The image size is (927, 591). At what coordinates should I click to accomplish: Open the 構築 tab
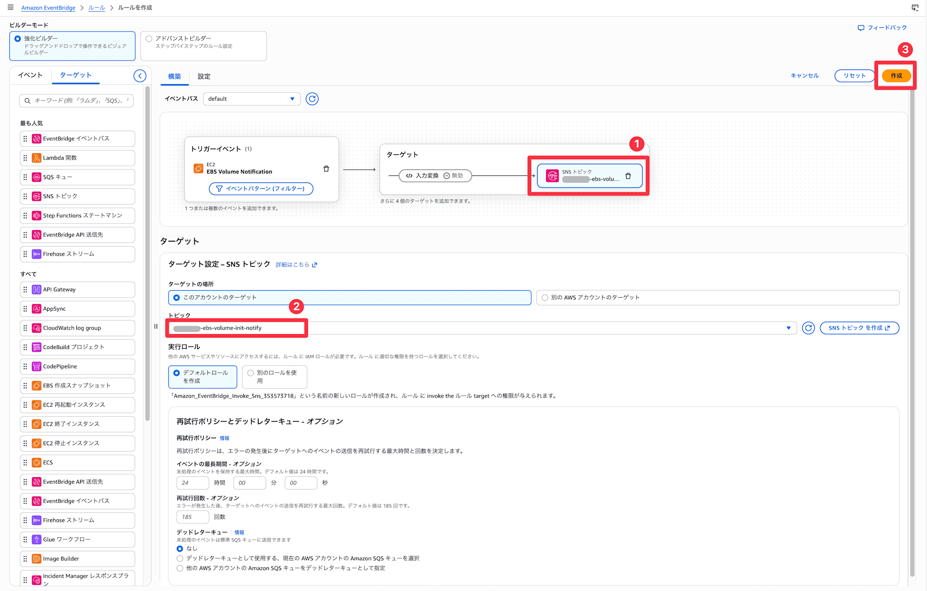(175, 76)
